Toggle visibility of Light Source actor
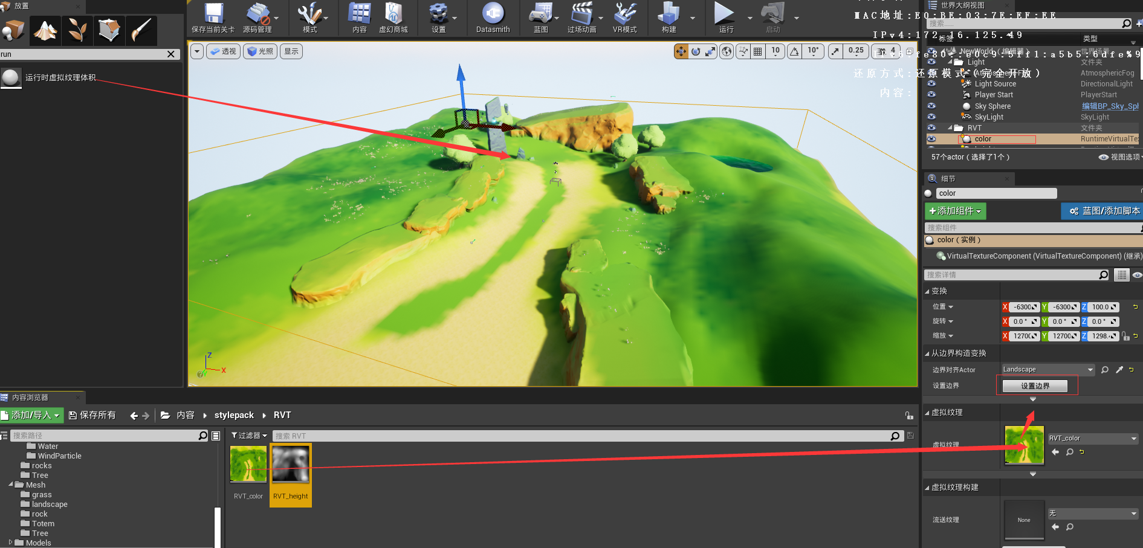The height and width of the screenshot is (548, 1143). 931,83
